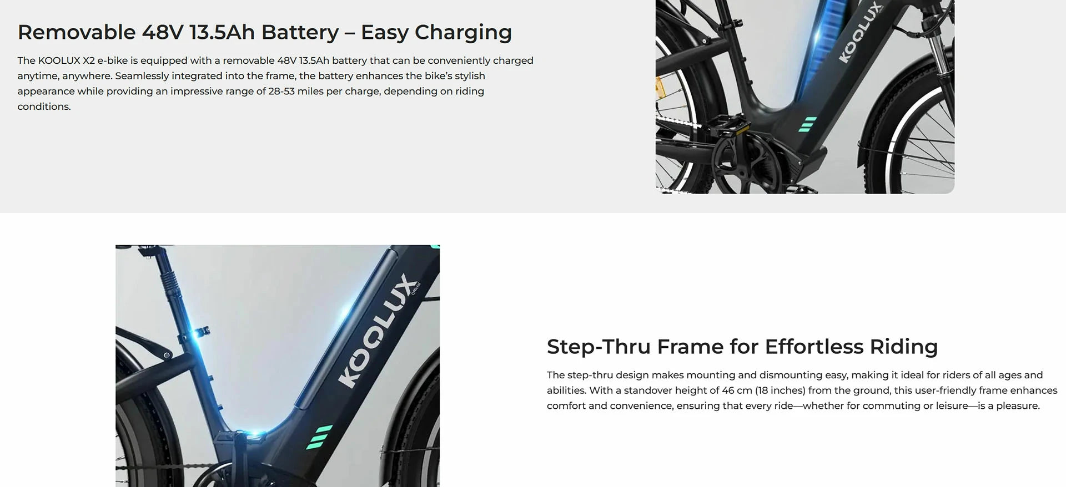Click the KOOLUX X2 battery description paragraph

(x=275, y=83)
